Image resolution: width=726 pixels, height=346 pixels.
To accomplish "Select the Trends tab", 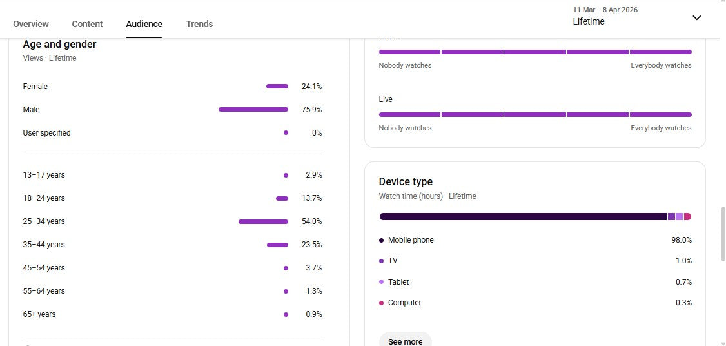I will tap(200, 24).
